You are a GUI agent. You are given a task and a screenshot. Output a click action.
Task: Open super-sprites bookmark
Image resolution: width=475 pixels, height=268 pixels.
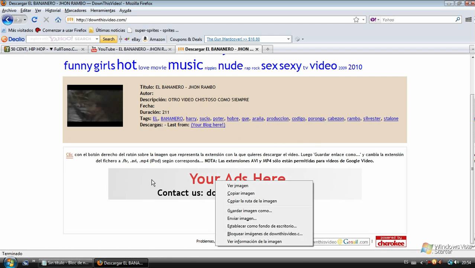click(x=153, y=30)
